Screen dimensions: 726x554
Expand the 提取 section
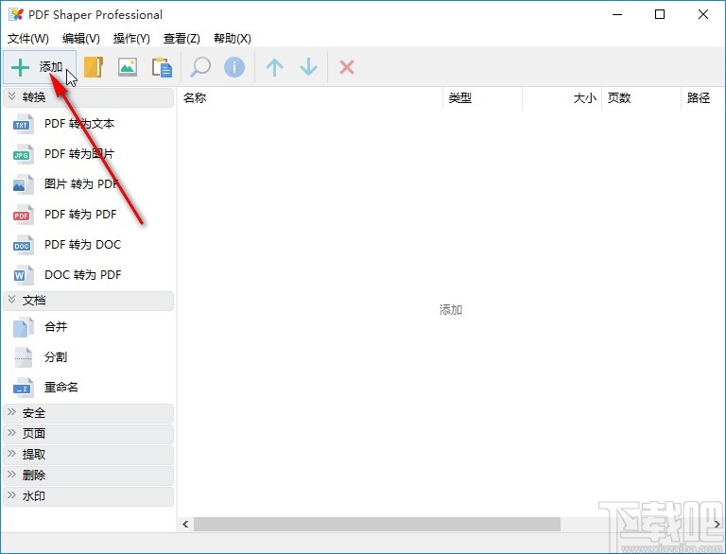[x=89, y=455]
